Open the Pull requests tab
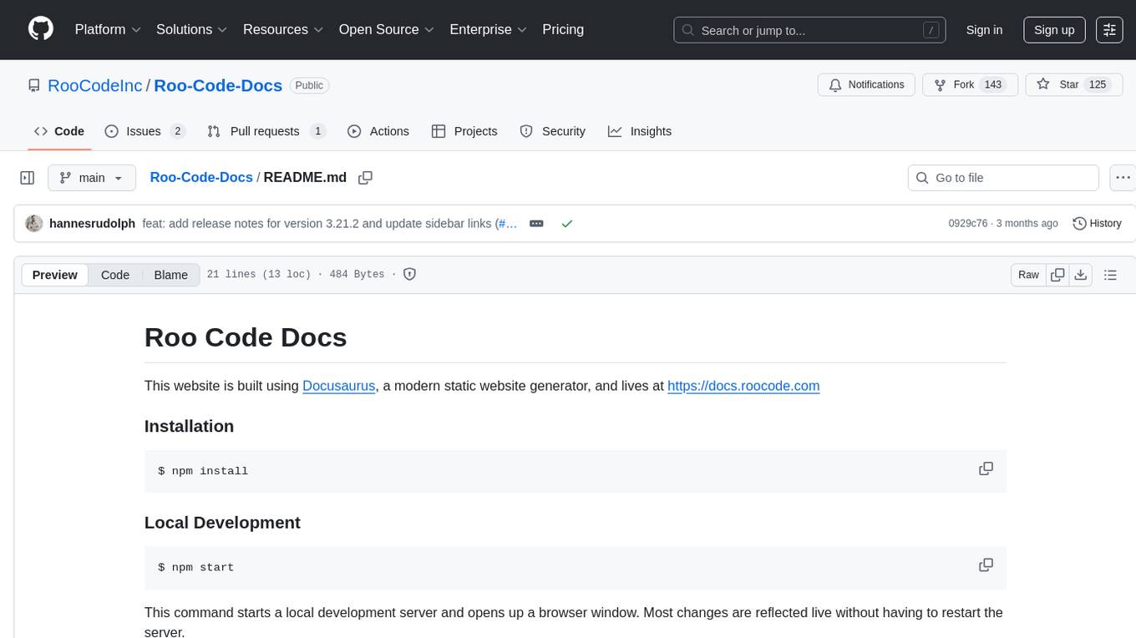The image size is (1136, 638). 266,131
